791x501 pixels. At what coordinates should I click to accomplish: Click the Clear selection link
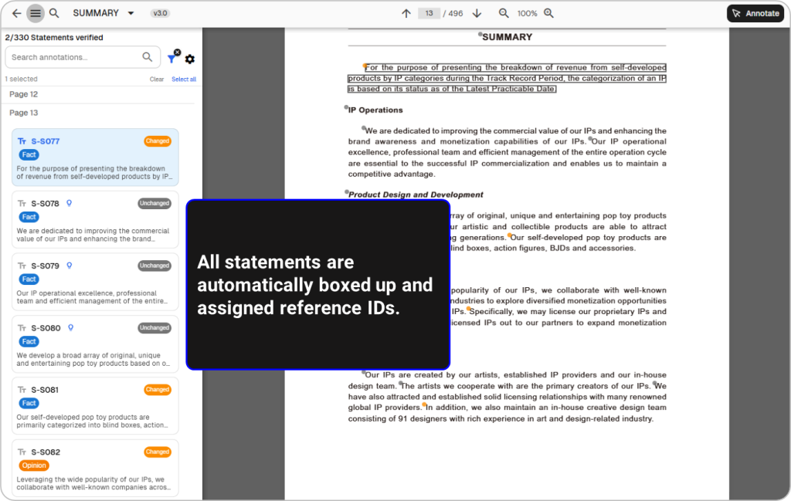pos(157,80)
